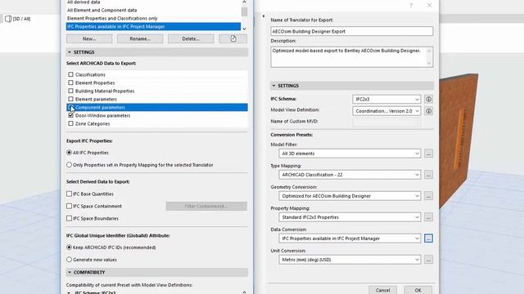This screenshot has height=294, width=524.
Task: Collapse left panel SETTINGS section
Action: (70, 52)
